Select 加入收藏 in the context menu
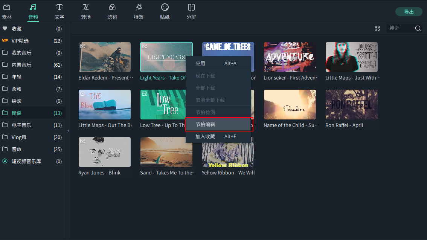427x240 pixels. click(205, 136)
